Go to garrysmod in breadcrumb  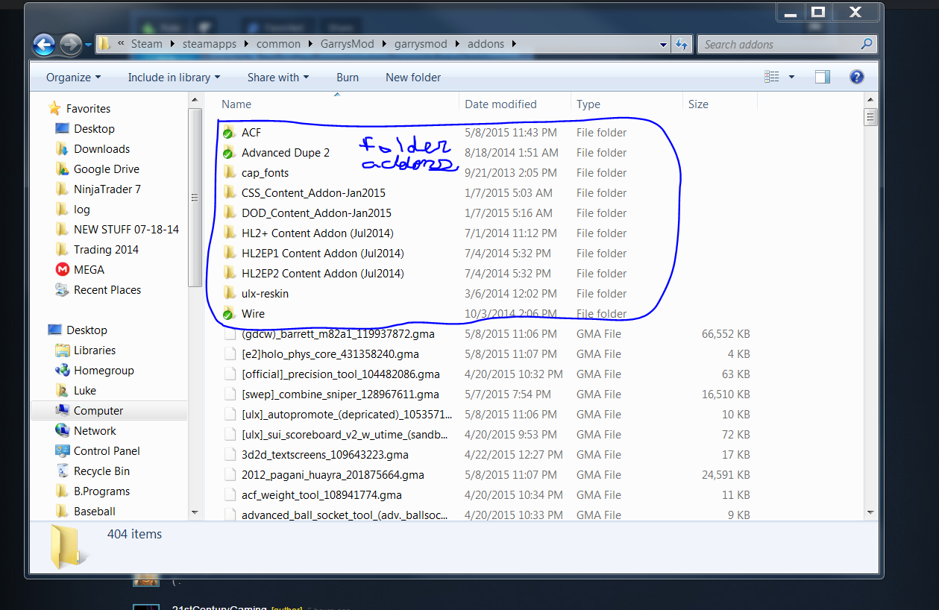coord(421,44)
